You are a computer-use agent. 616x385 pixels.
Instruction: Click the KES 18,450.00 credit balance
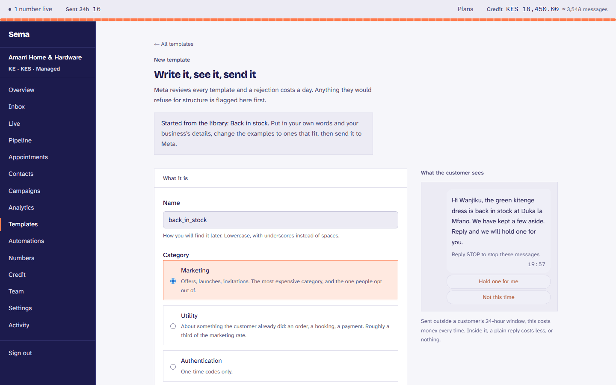(533, 9)
